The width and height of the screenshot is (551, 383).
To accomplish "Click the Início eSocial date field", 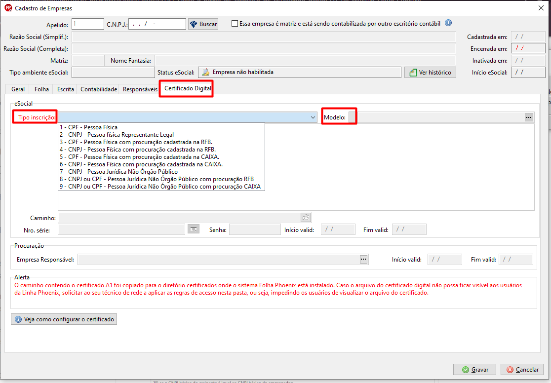I will (528, 73).
